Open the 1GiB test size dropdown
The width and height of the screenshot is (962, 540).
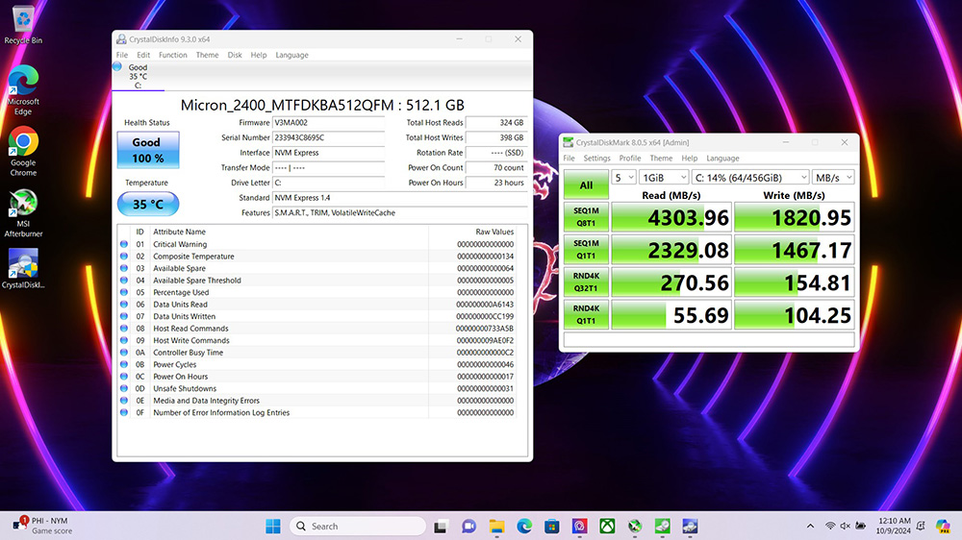click(664, 177)
